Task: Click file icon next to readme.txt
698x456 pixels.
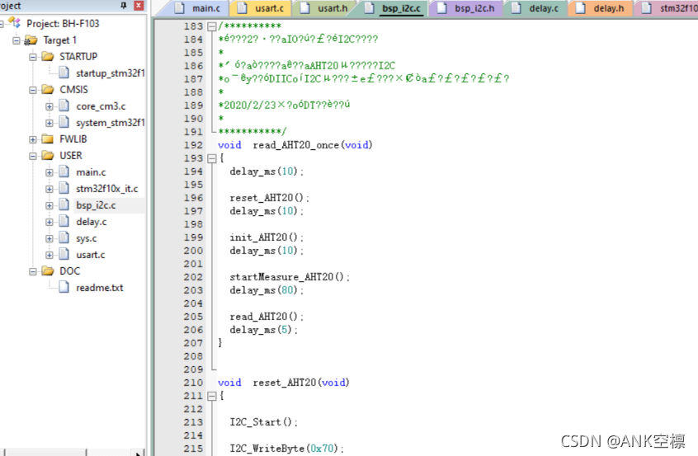Action: pyautogui.click(x=64, y=288)
